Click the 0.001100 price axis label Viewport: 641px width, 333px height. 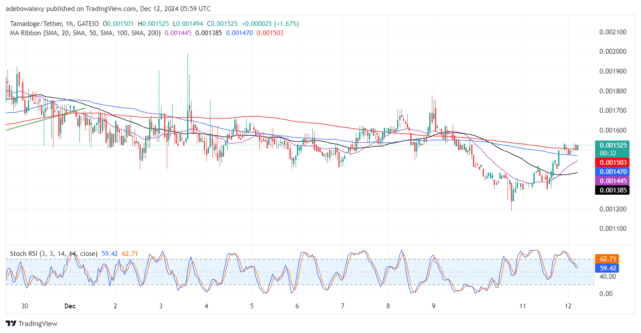point(613,229)
